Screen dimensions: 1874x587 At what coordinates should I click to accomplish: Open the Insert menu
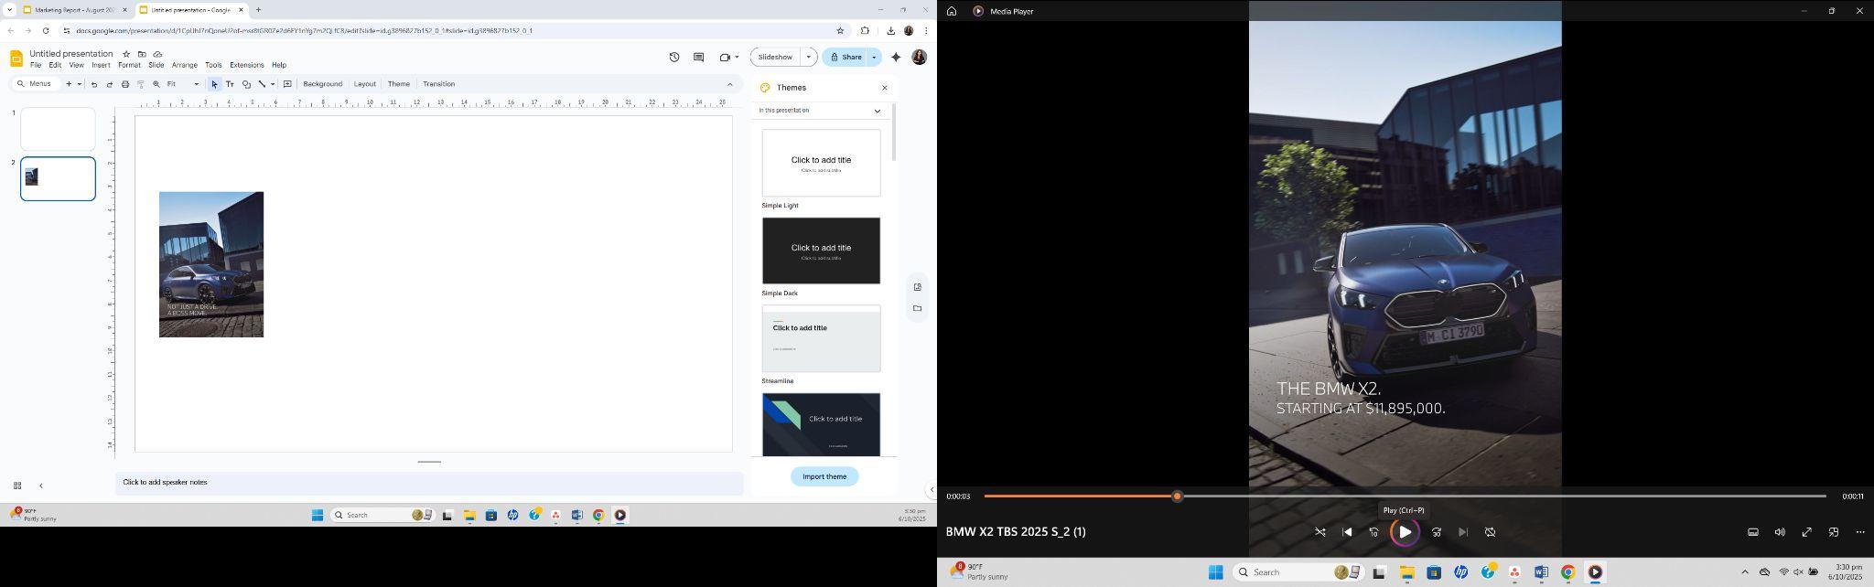coord(101,65)
